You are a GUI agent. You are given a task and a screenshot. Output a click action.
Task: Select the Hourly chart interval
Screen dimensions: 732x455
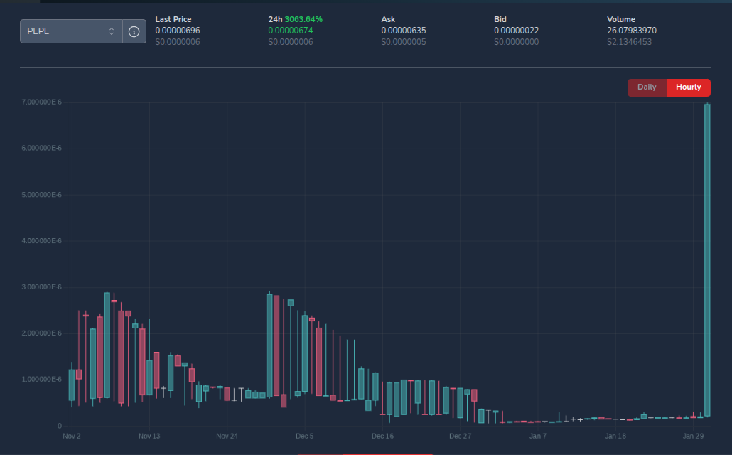(x=688, y=87)
